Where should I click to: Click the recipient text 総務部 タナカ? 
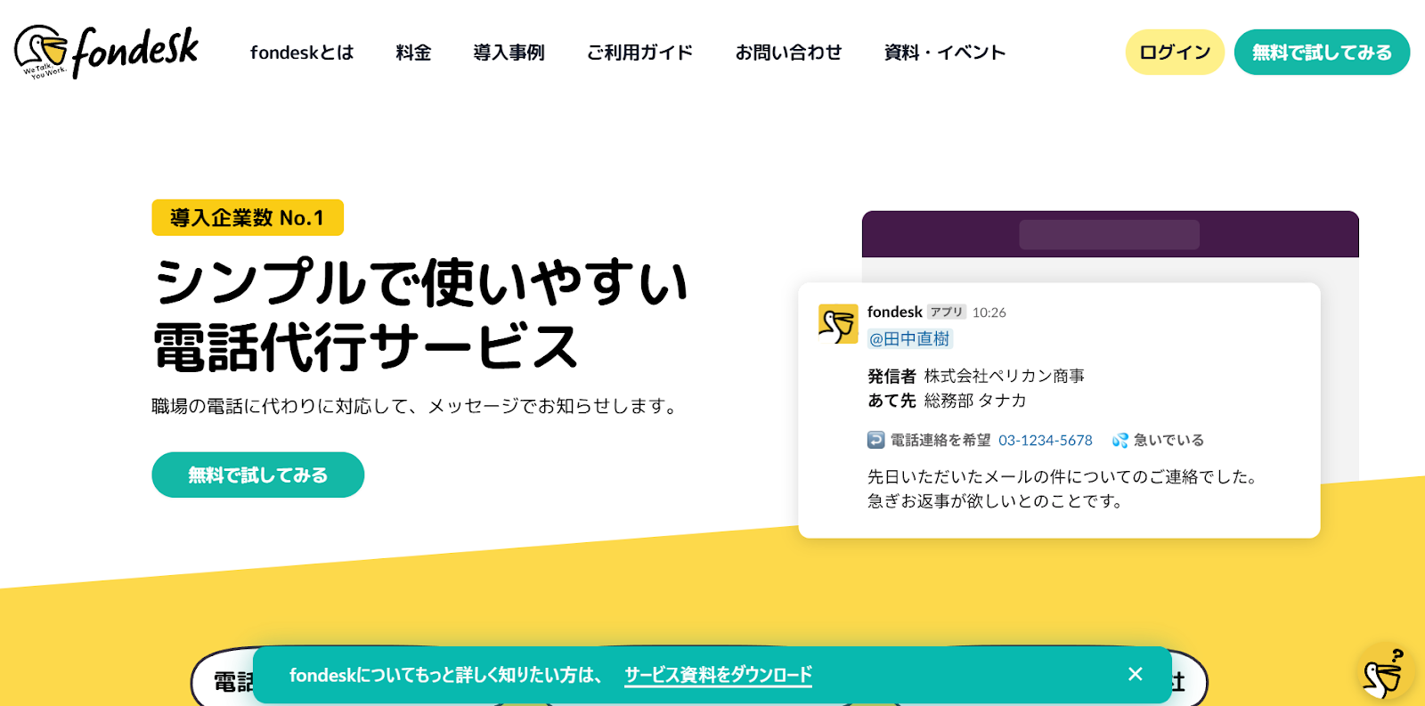975,401
